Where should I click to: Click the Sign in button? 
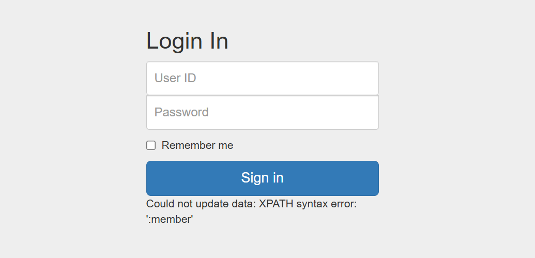pyautogui.click(x=263, y=178)
